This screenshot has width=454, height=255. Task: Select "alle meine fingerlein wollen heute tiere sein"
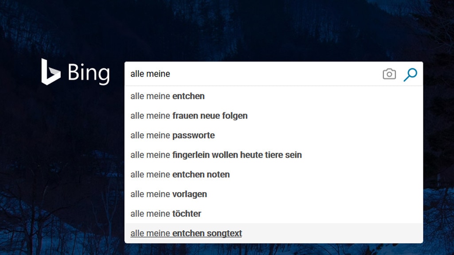(x=274, y=155)
